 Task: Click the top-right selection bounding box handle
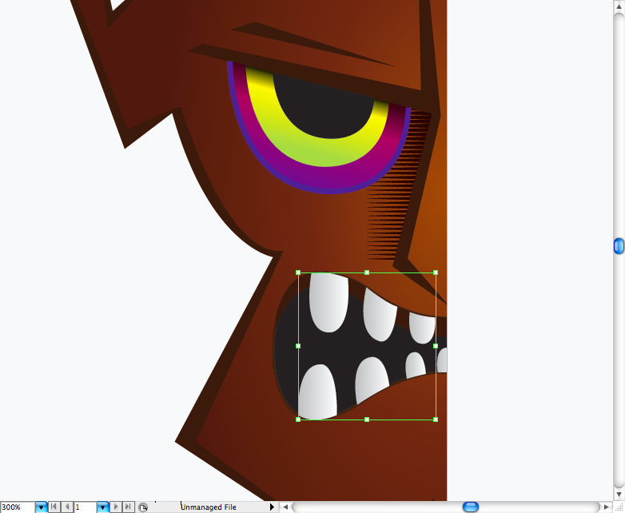point(436,272)
